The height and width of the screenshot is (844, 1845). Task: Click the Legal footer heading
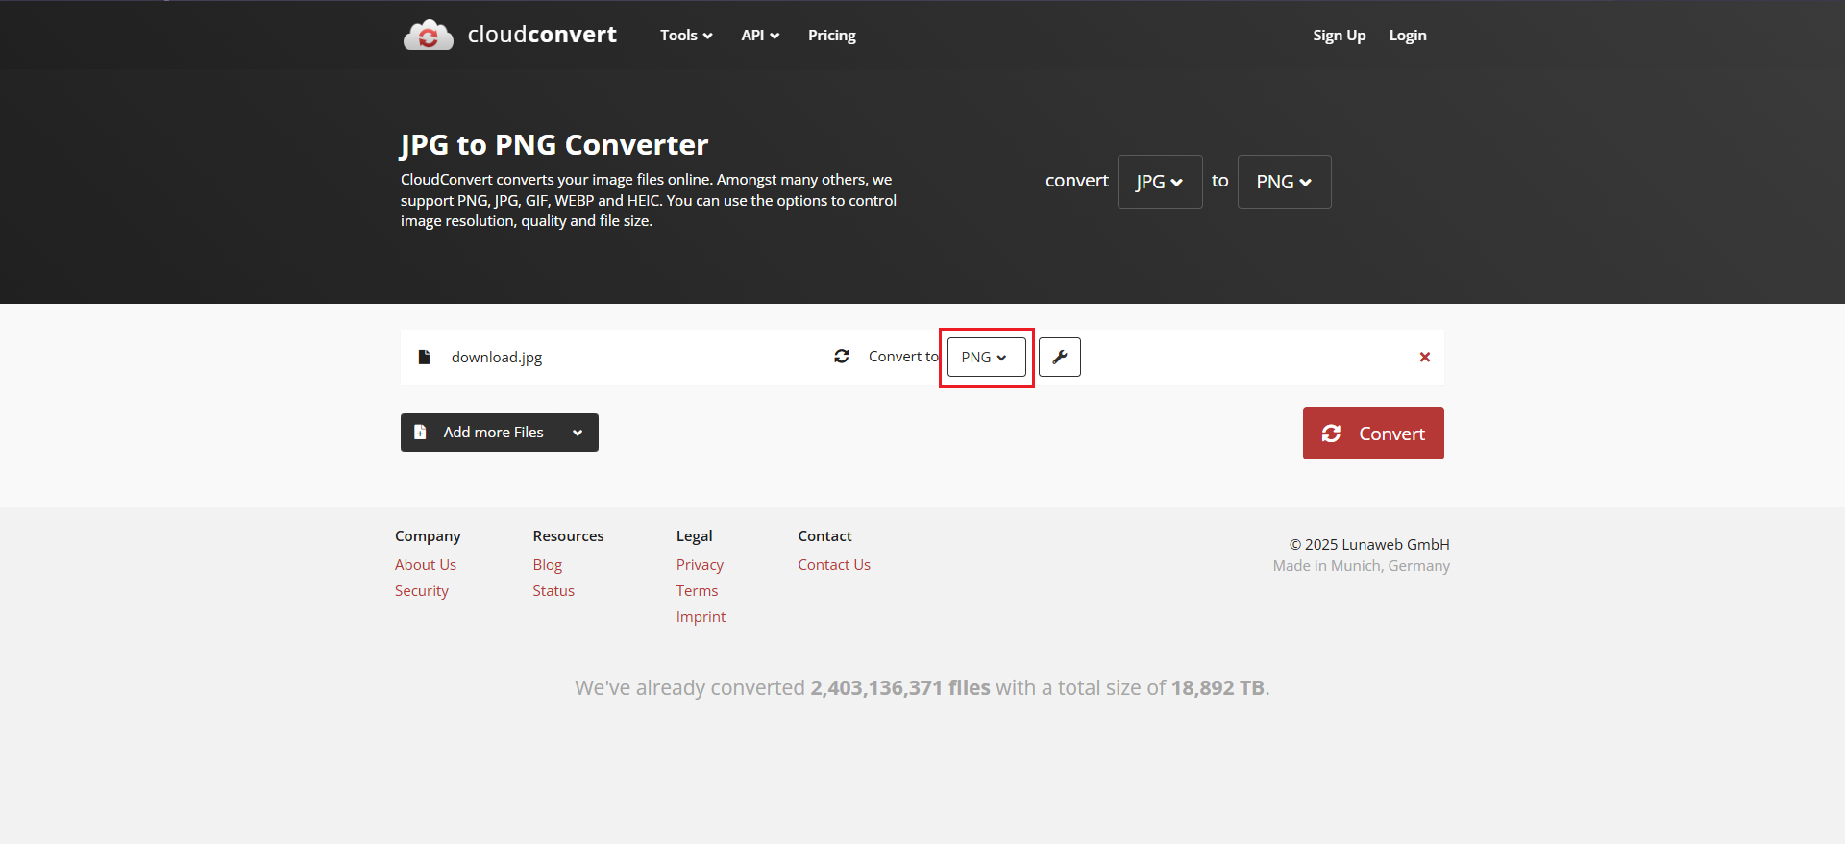(695, 536)
